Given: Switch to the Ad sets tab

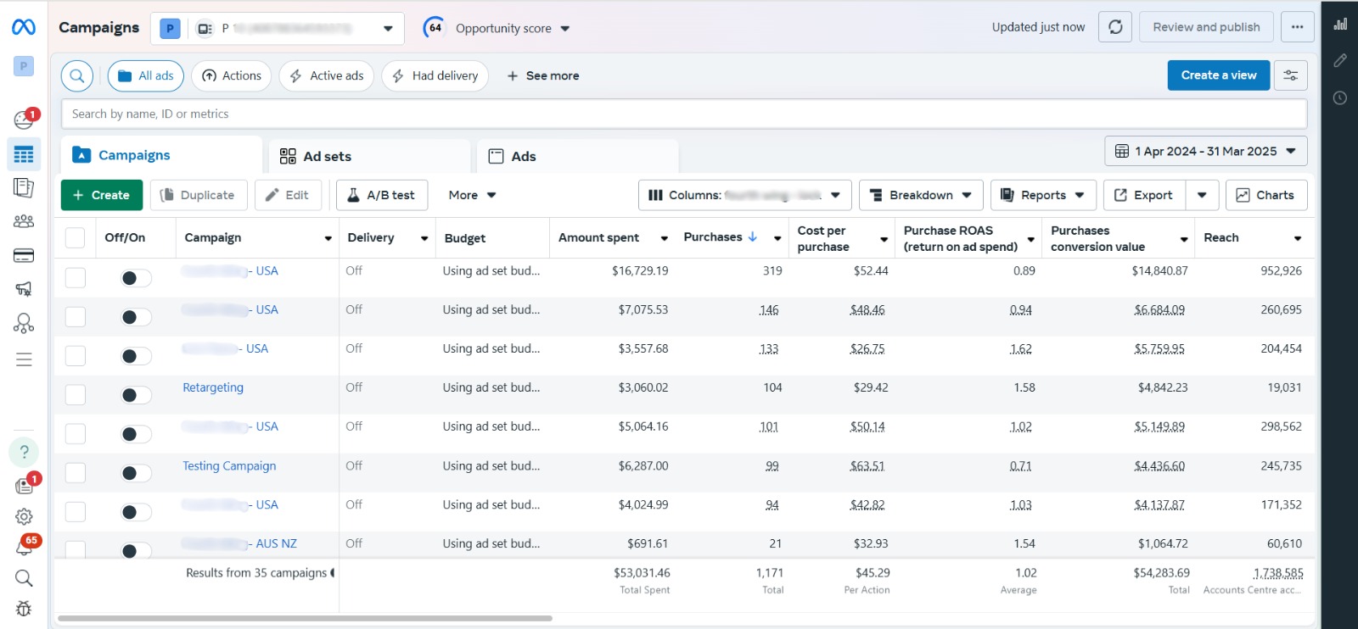Looking at the screenshot, I should [x=327, y=156].
